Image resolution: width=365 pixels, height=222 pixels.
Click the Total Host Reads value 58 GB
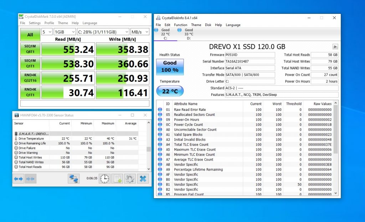(324, 55)
